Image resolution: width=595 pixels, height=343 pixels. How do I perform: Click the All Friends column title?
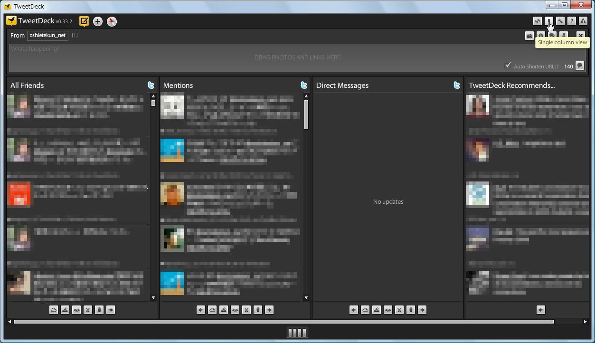click(27, 86)
